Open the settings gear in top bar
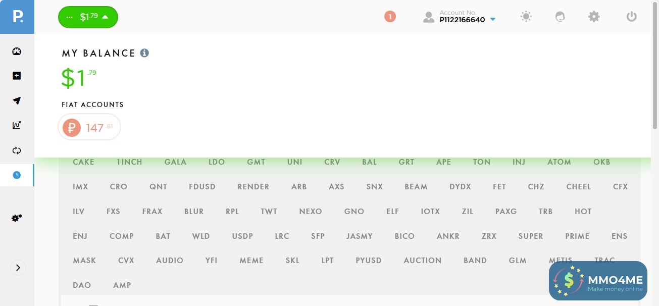659x306 pixels. (594, 17)
